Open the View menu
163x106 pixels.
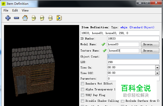25,10
